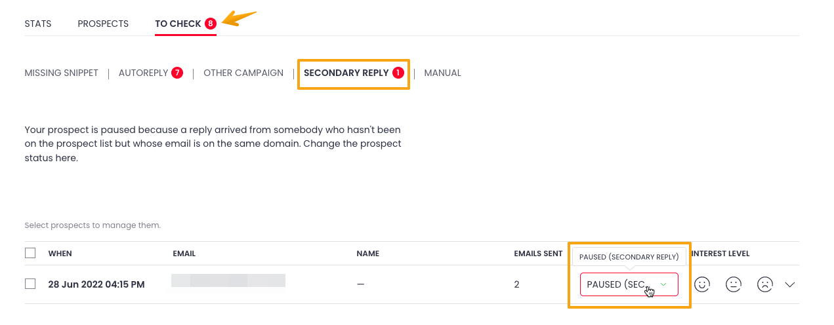Set interest level to neutral face
Viewport: 834px width, 325px height.
733,284
